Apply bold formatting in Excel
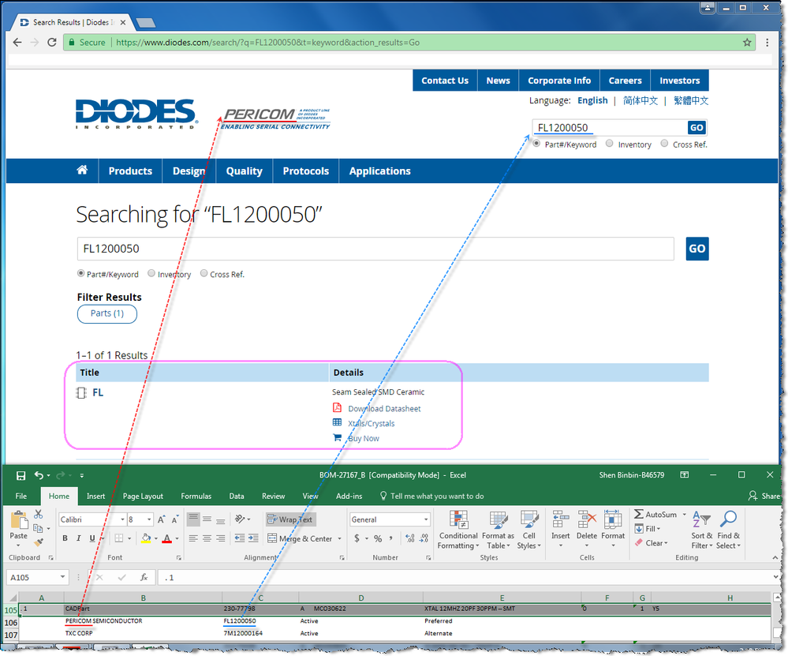 click(65, 538)
